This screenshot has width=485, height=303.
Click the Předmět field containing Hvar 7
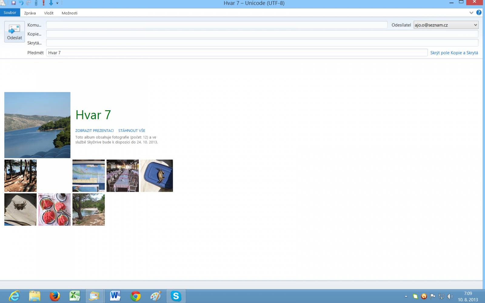point(237,53)
